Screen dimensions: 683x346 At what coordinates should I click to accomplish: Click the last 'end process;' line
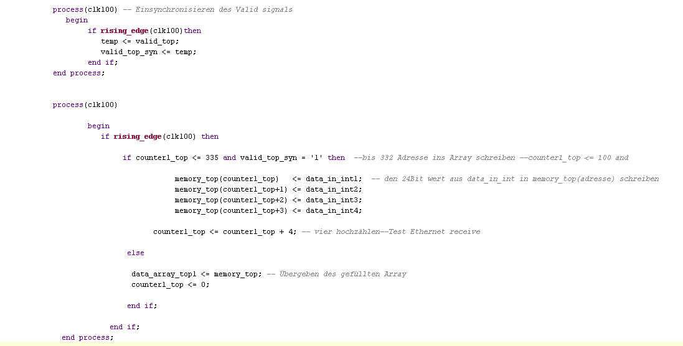[x=88, y=337]
